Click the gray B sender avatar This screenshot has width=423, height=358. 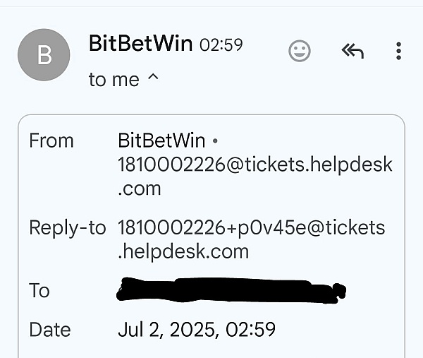click(44, 55)
